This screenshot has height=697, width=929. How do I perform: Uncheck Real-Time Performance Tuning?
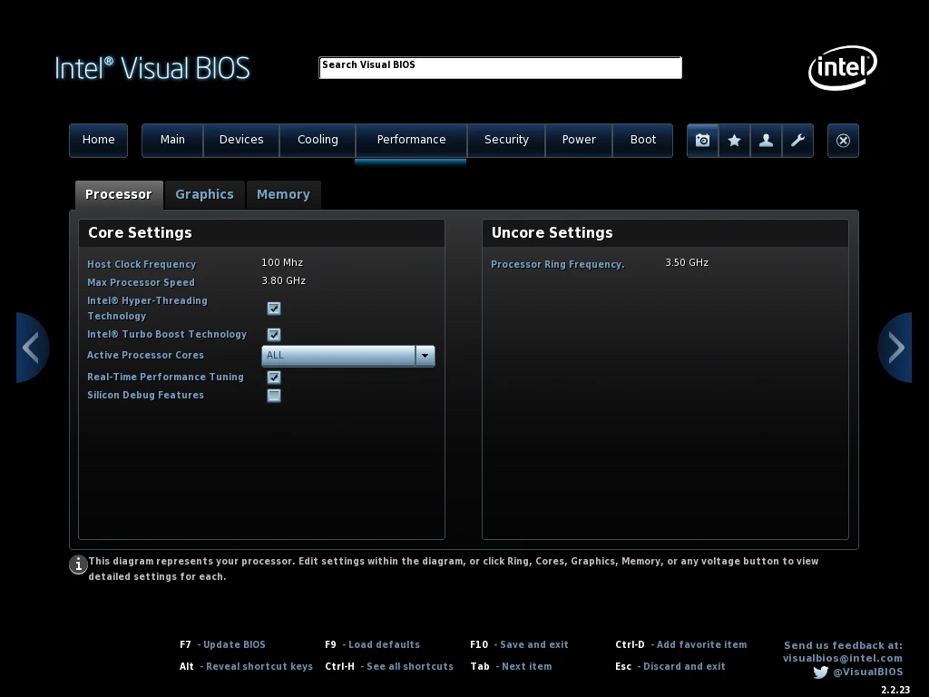[x=274, y=378]
